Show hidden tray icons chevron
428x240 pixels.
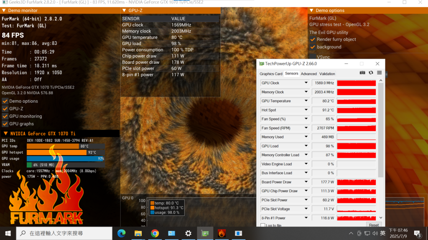click(x=351, y=233)
